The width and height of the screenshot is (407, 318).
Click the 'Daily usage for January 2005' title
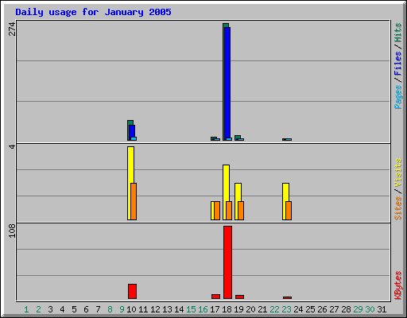(x=93, y=12)
